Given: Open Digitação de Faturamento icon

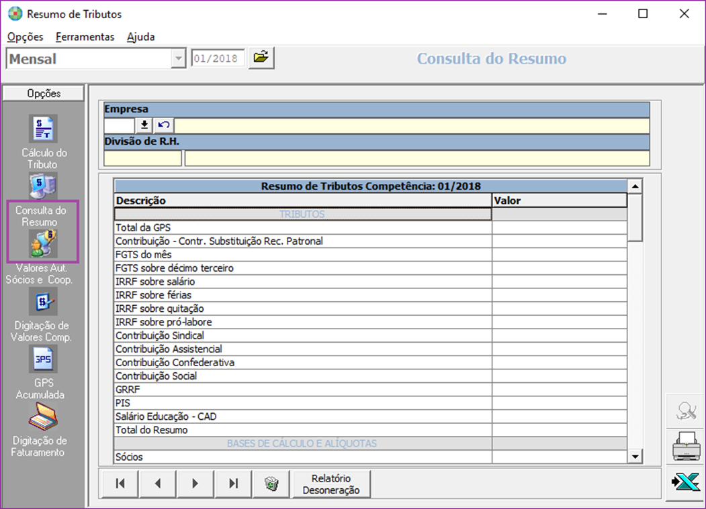Looking at the screenshot, I should (x=43, y=416).
